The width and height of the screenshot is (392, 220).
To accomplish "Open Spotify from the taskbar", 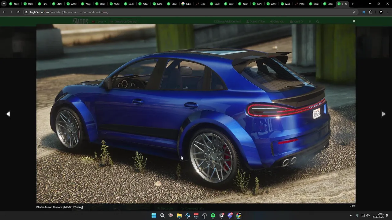I will (213, 215).
